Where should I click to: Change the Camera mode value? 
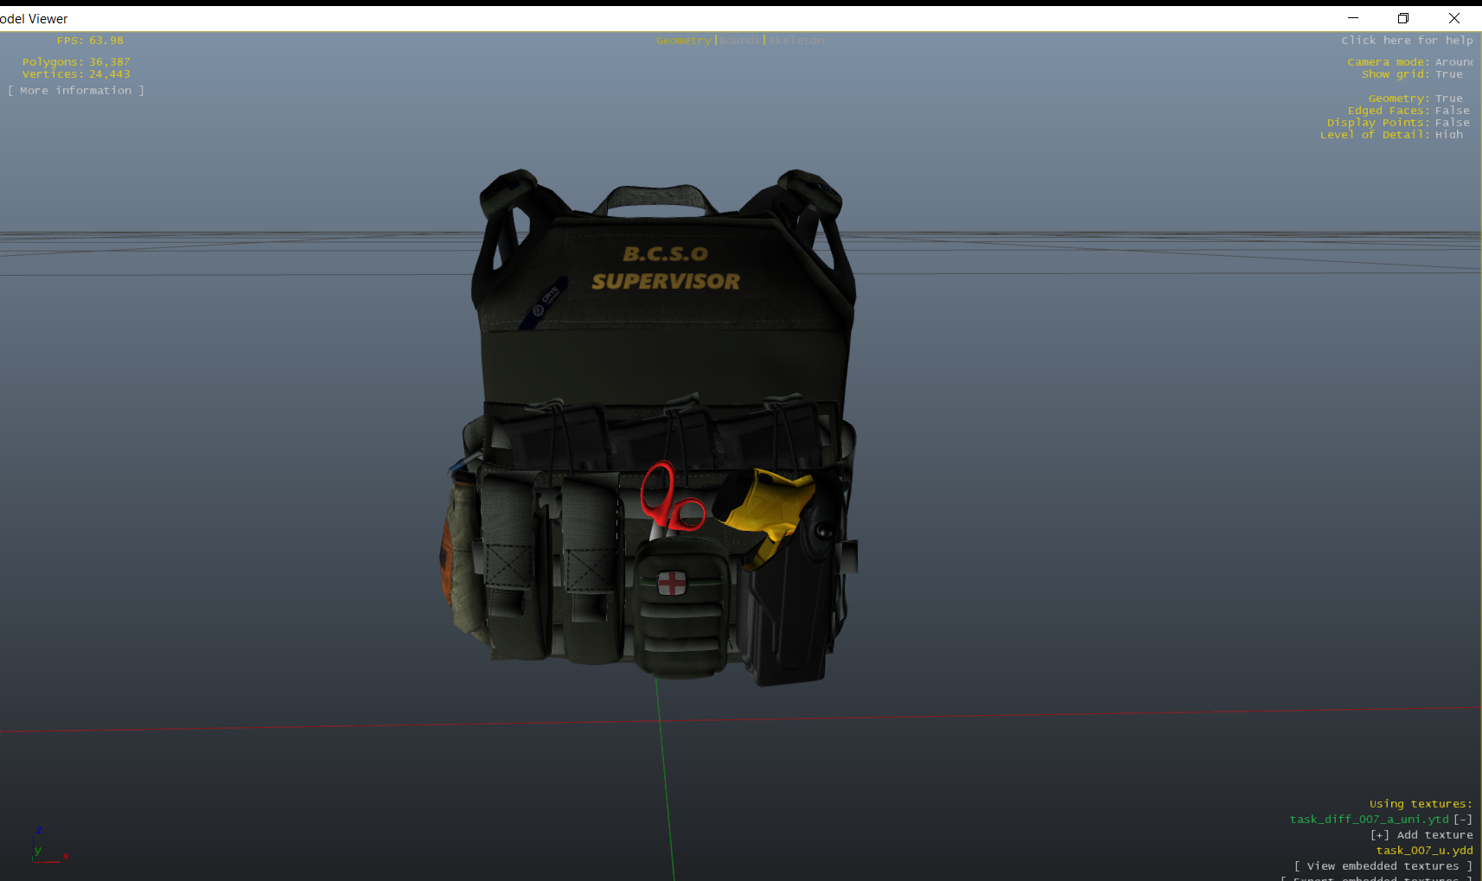tap(1453, 62)
